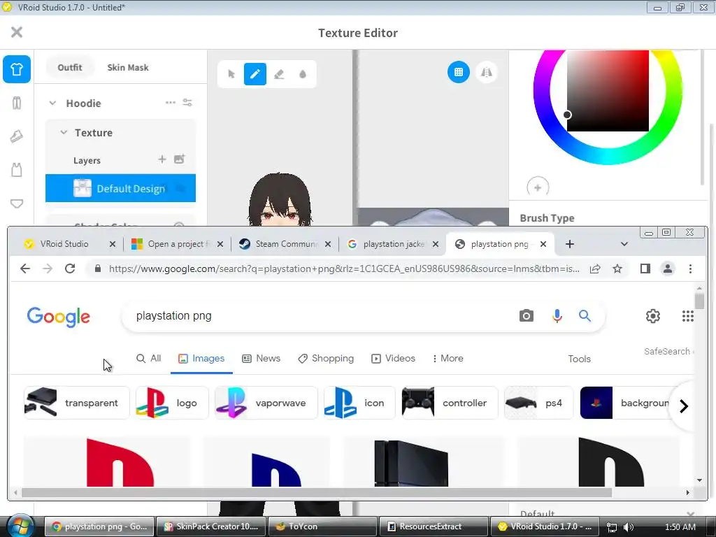The height and width of the screenshot is (537, 716).
Task: Import an image as a new layer
Action: coord(179,159)
